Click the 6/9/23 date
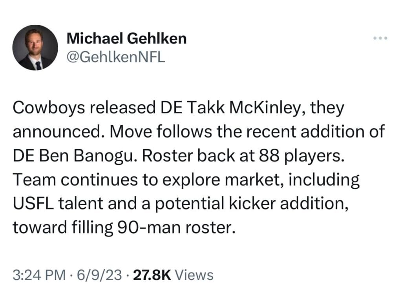This screenshot has height=293, width=402. pos(99,275)
